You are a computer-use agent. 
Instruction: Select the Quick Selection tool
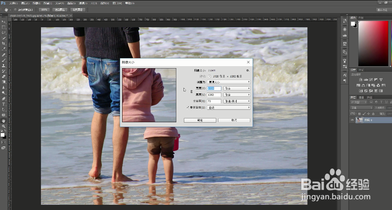(x=4, y=38)
